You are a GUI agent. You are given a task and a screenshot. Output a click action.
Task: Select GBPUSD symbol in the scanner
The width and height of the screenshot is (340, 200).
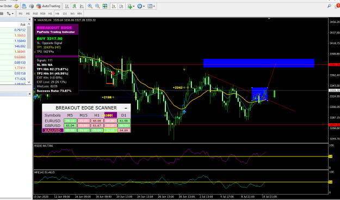52,125
